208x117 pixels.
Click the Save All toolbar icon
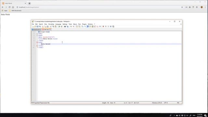[40, 27]
